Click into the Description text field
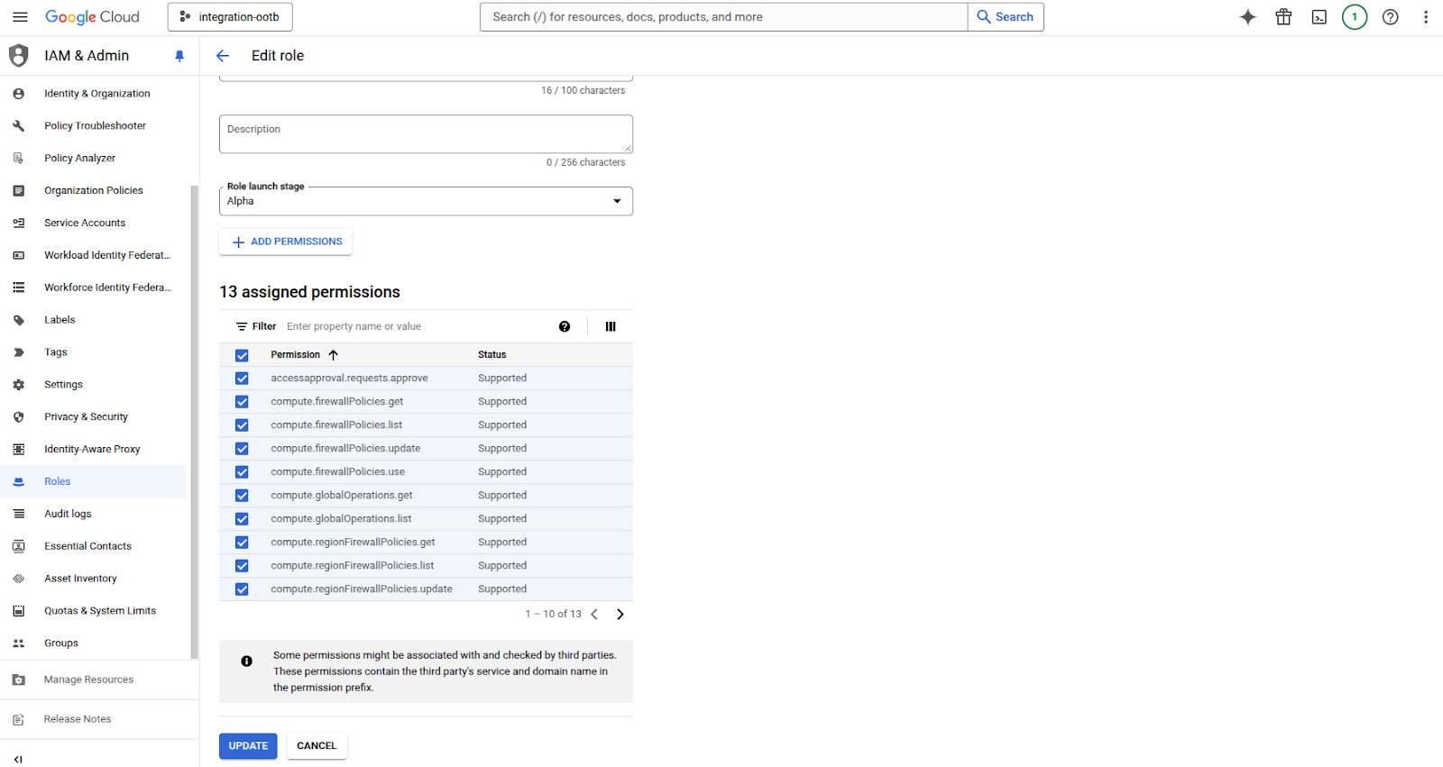Screen dimensions: 1443x767 click(426, 134)
